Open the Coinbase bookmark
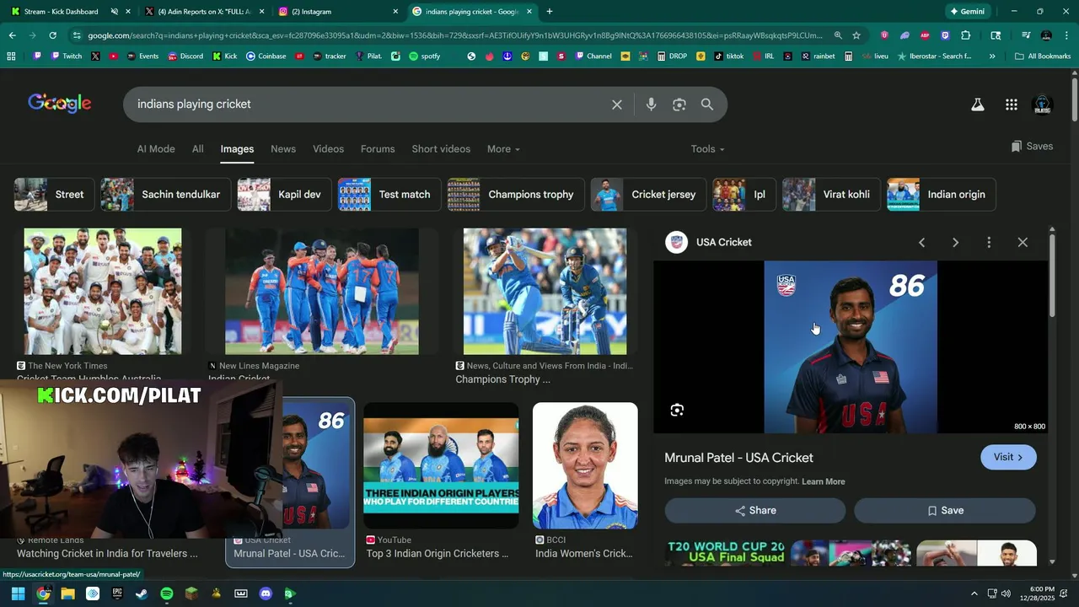The height and width of the screenshot is (607, 1079). [266, 56]
